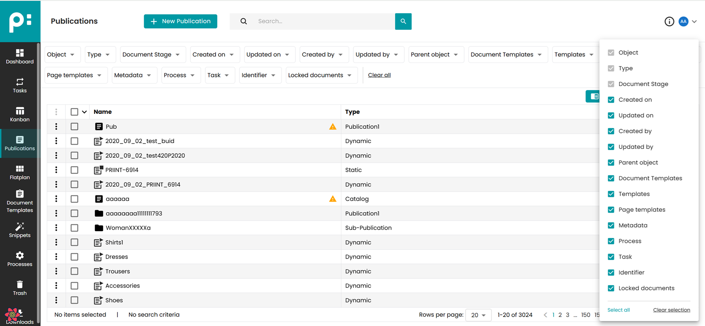Expand the Document Stage filter dropdown
This screenshot has height=326, width=705.
[x=151, y=55]
